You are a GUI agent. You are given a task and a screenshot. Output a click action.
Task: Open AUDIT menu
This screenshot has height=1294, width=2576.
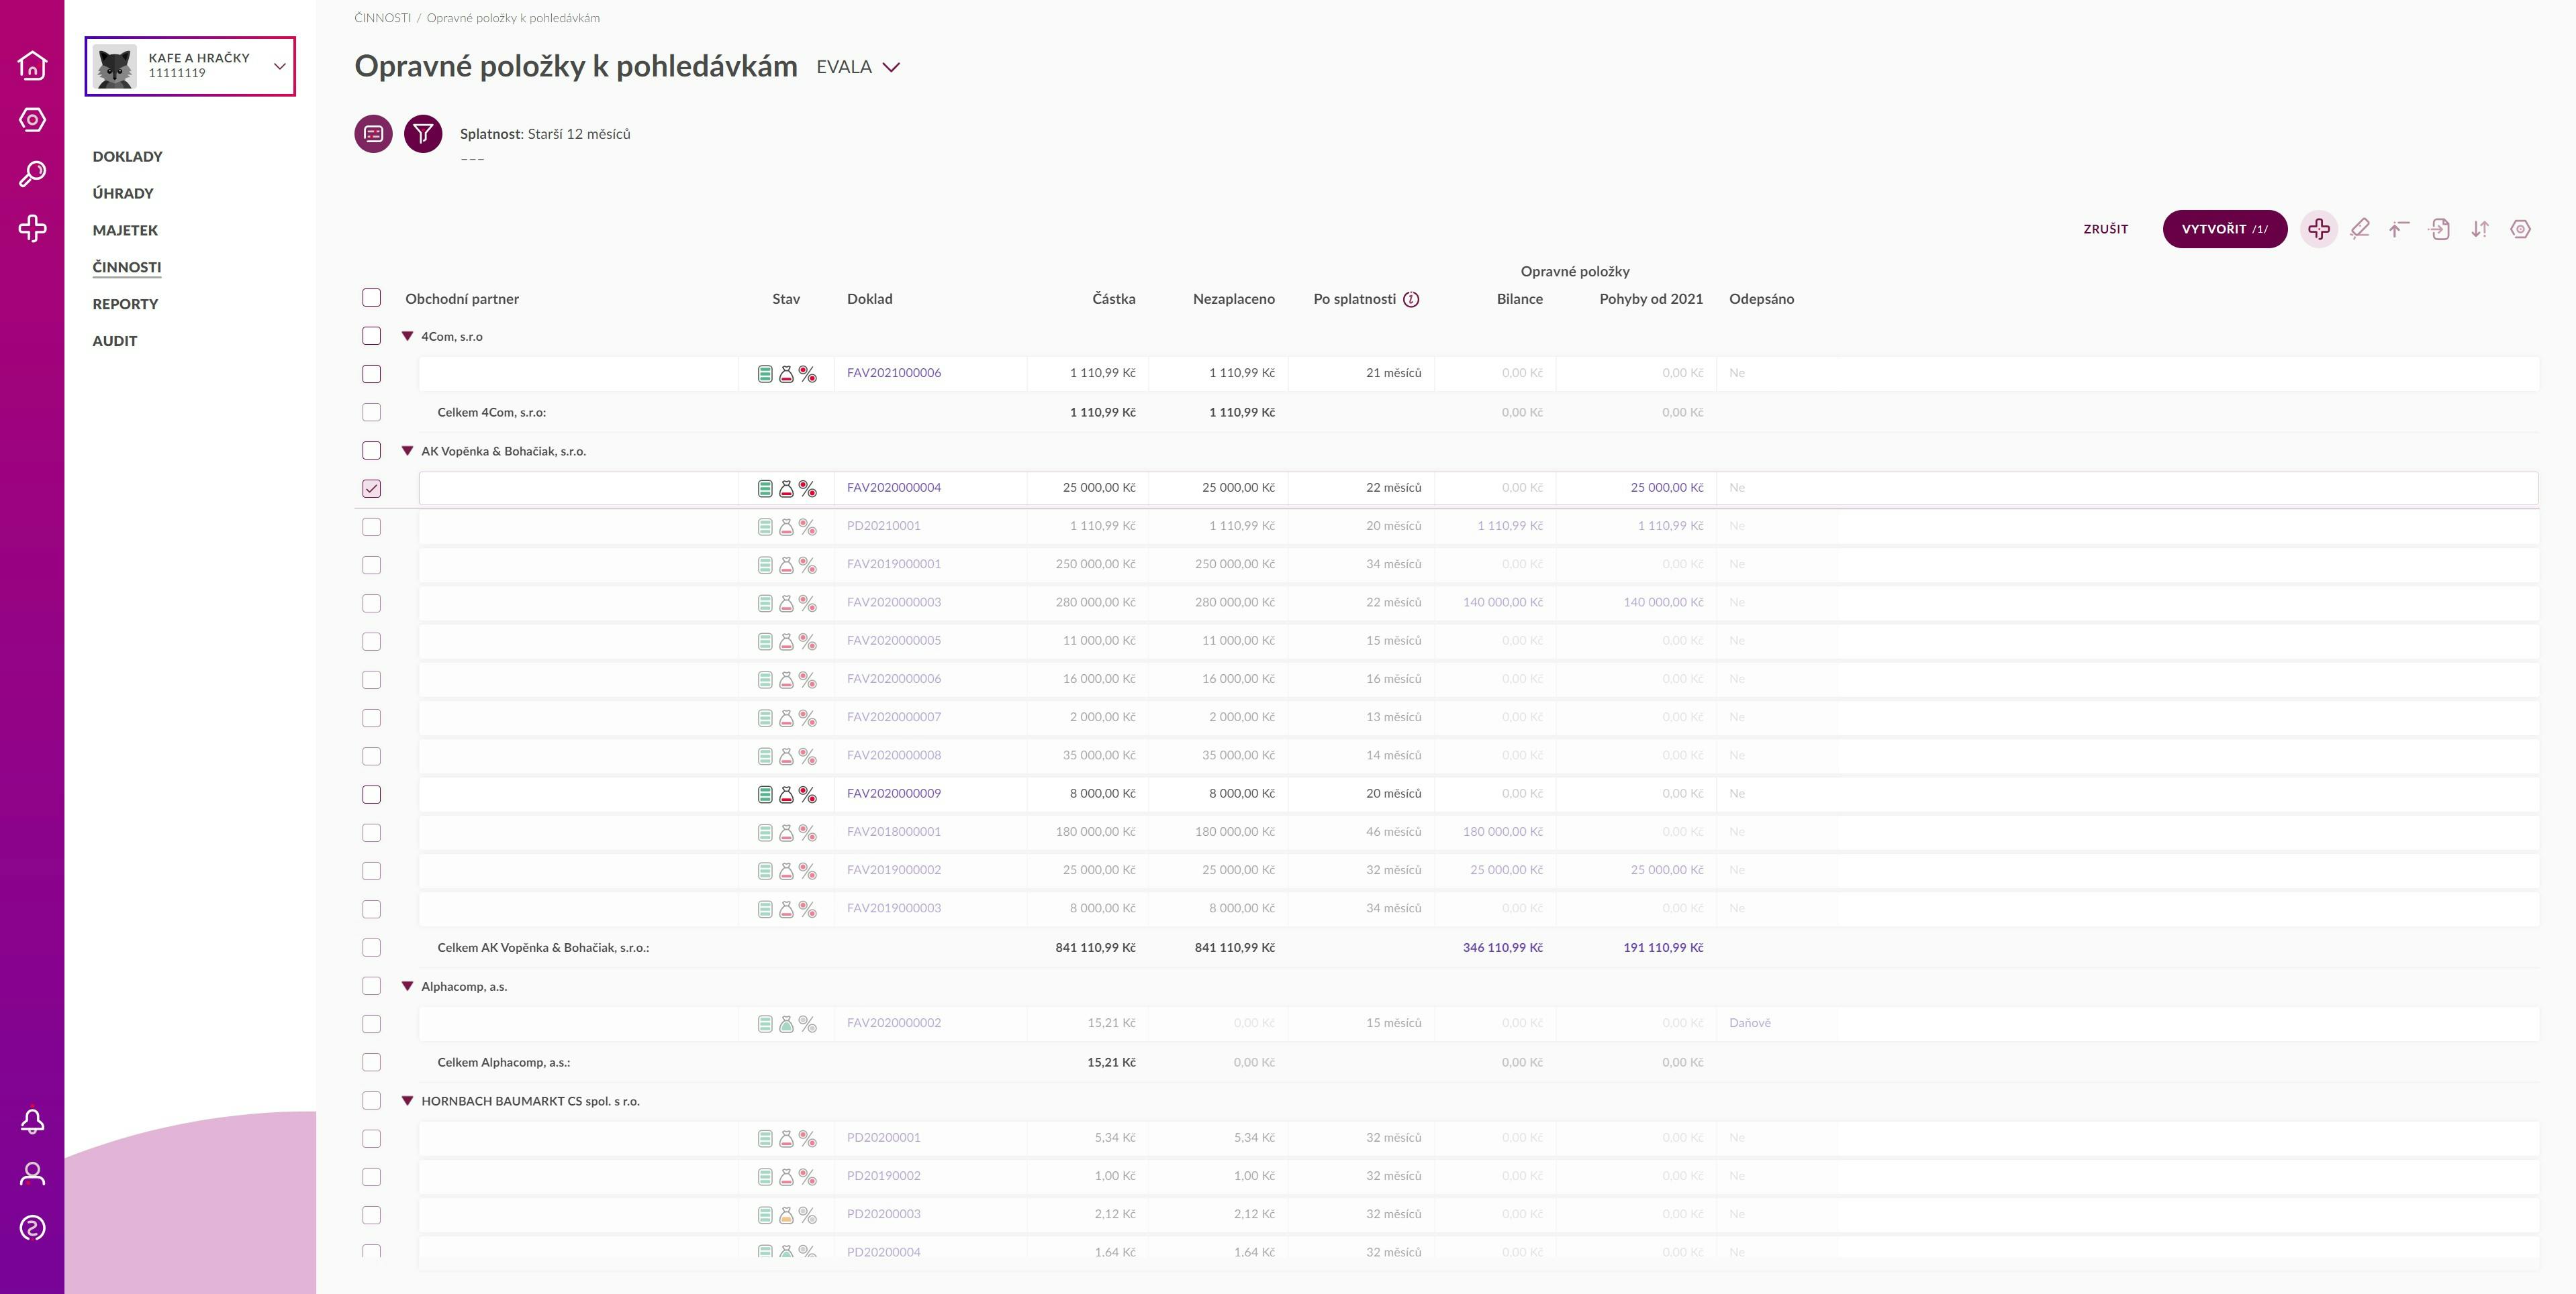115,341
